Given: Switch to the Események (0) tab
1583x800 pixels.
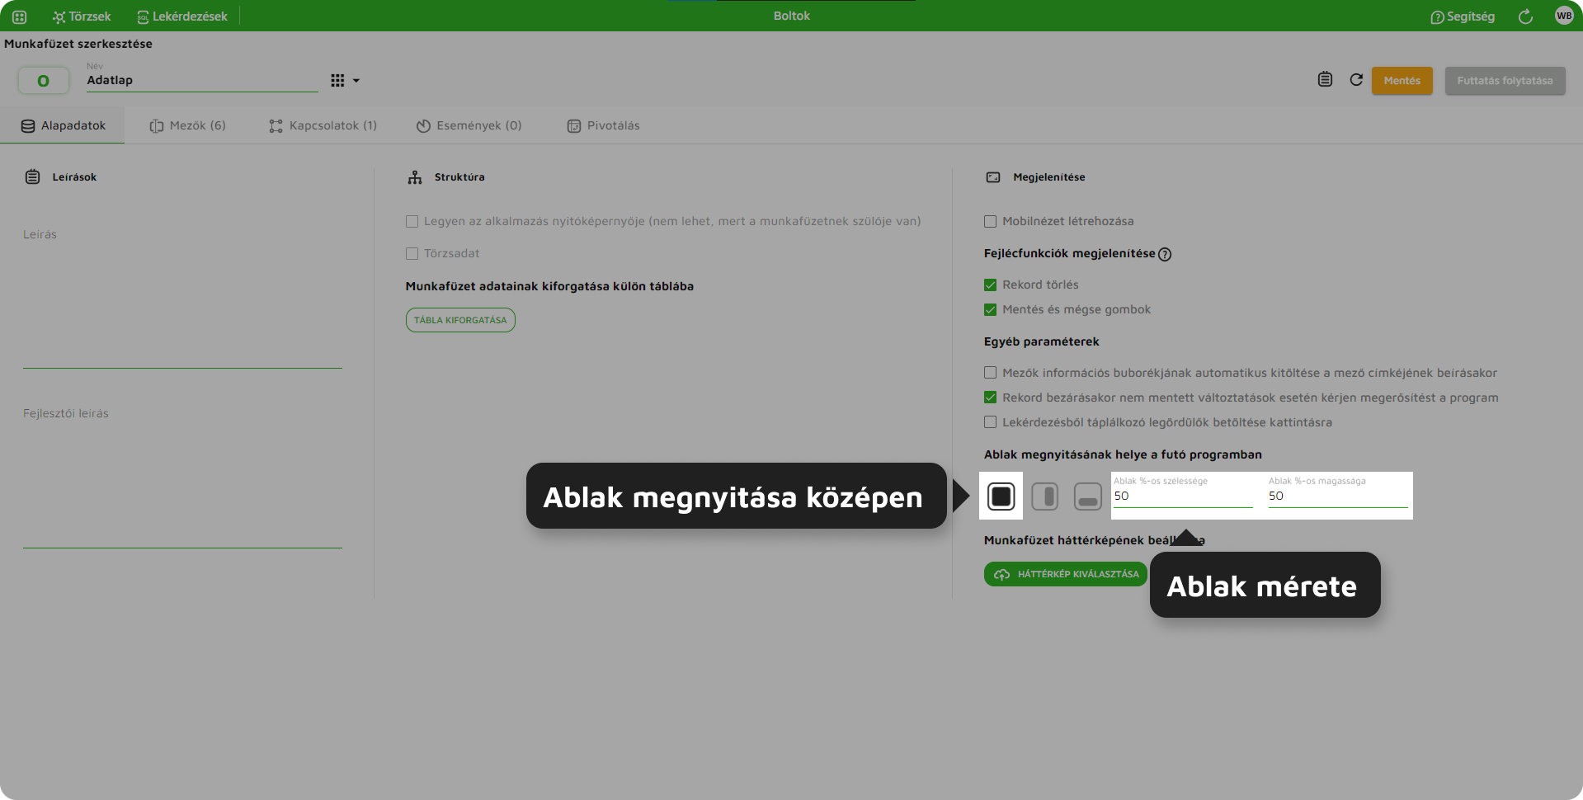Looking at the screenshot, I should pyautogui.click(x=469, y=125).
